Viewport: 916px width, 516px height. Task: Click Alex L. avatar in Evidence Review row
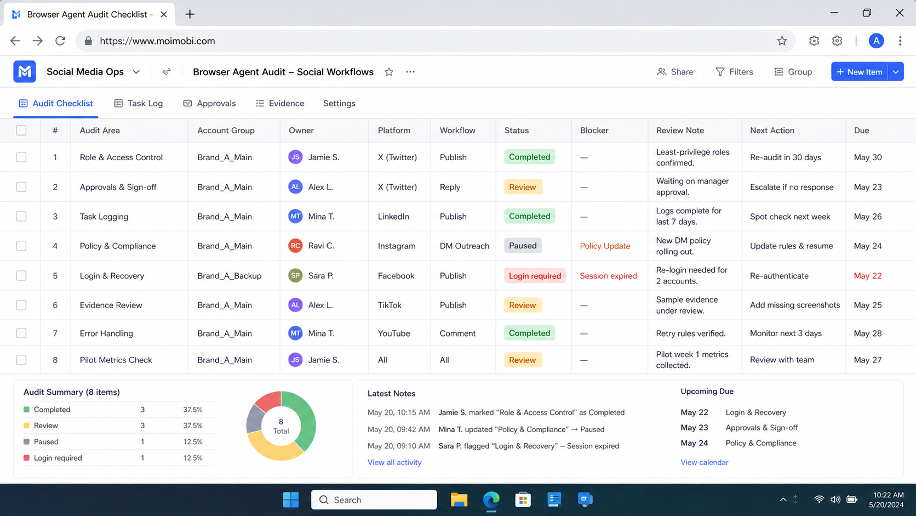coord(295,305)
